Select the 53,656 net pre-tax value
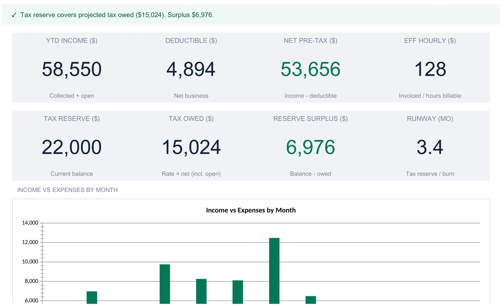Screen dimensions: 502x306 pos(310,69)
